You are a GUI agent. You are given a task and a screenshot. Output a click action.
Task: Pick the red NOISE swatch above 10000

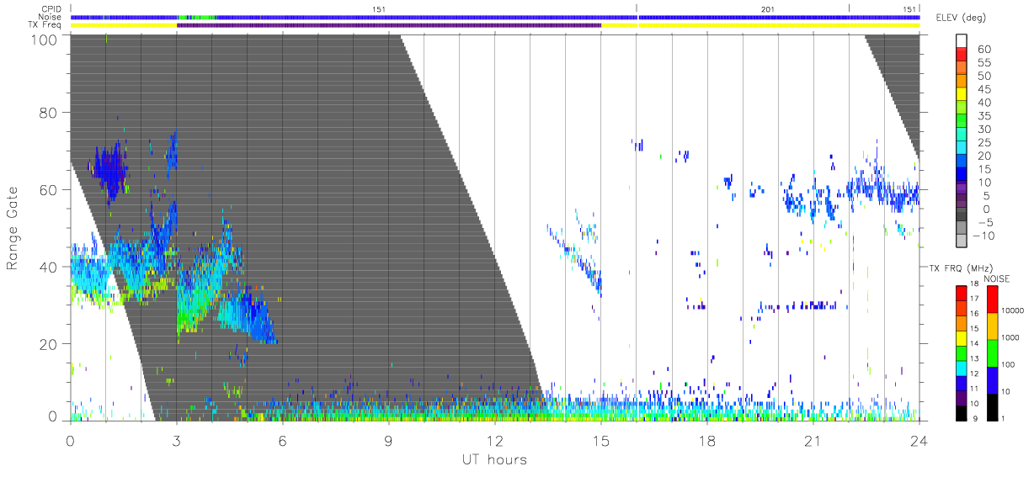tap(991, 299)
